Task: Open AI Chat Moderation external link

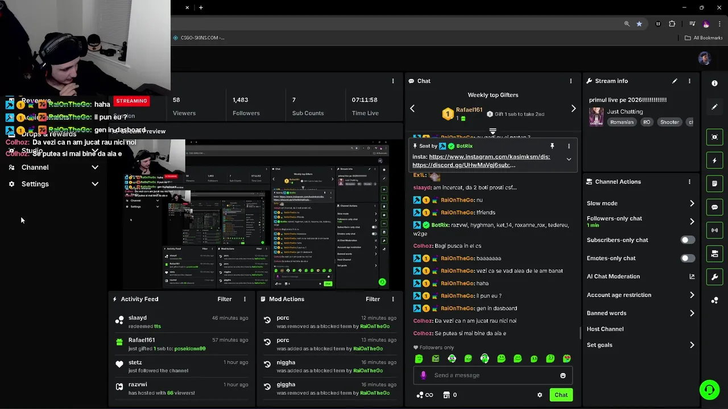Action: (x=692, y=277)
